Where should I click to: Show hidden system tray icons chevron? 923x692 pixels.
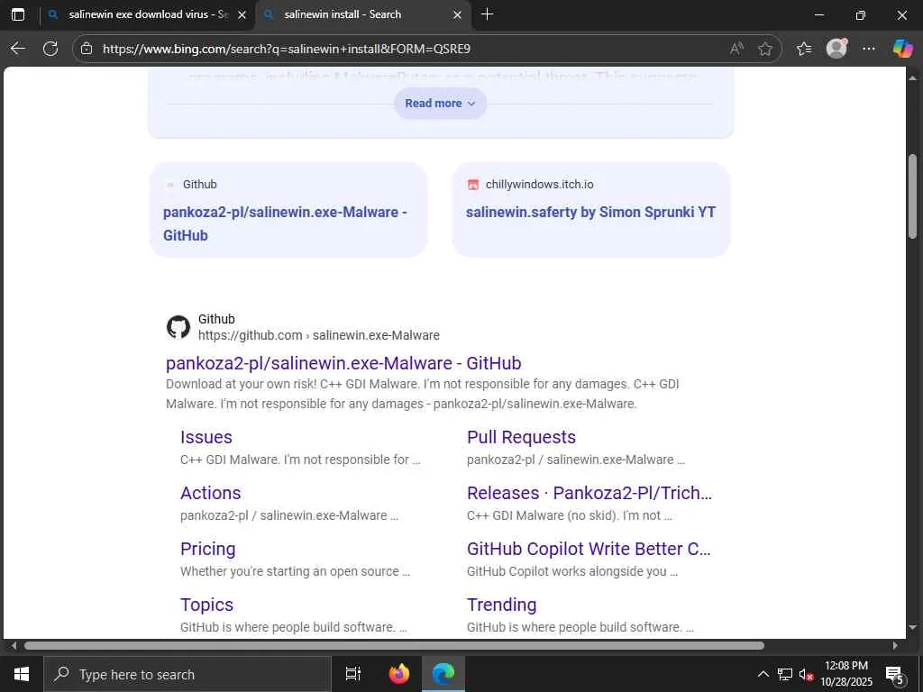tap(763, 674)
